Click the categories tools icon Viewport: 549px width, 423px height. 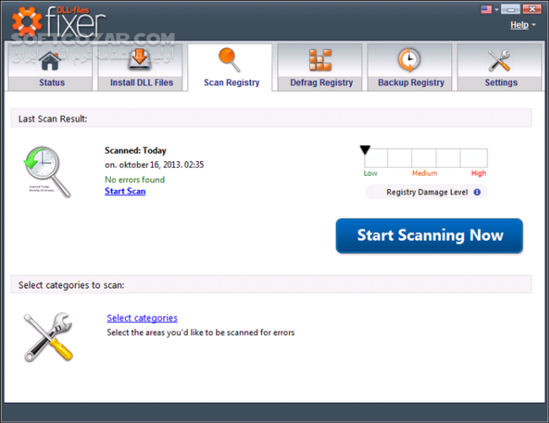click(x=48, y=337)
